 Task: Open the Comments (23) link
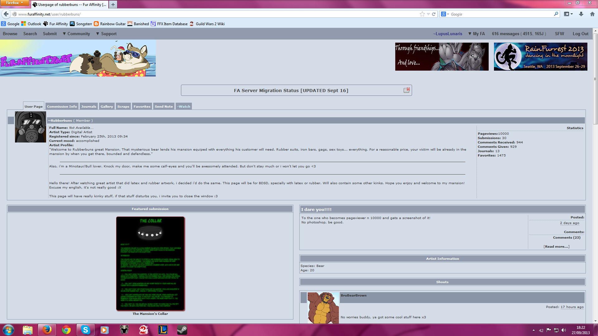tap(567, 237)
